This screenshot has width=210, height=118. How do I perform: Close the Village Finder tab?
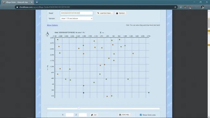pos(32,2)
